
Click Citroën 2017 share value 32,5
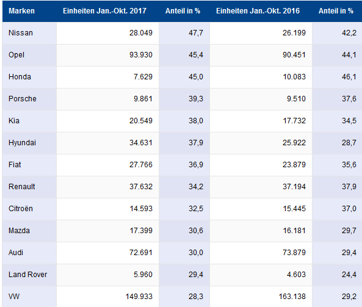[196, 209]
